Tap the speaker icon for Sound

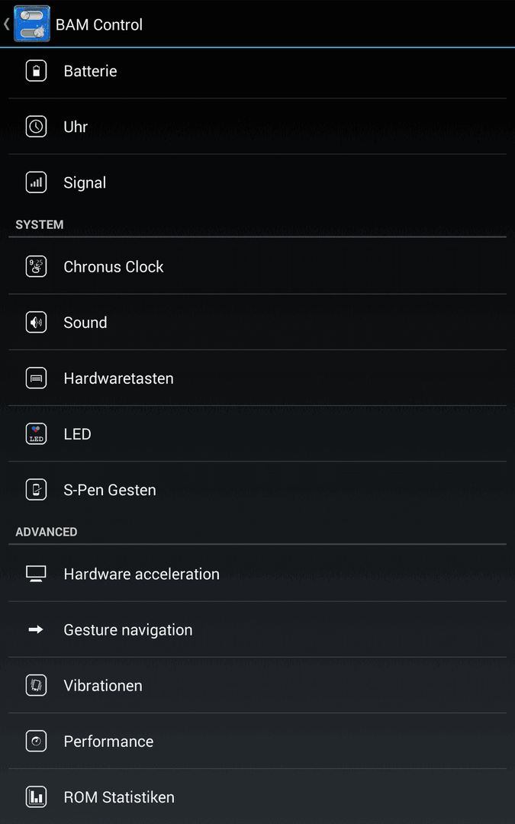(37, 322)
